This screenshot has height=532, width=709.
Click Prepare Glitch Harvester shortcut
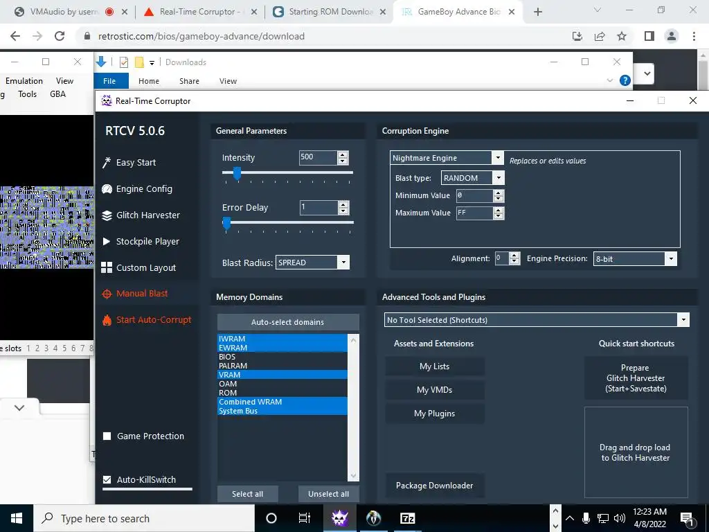click(636, 378)
